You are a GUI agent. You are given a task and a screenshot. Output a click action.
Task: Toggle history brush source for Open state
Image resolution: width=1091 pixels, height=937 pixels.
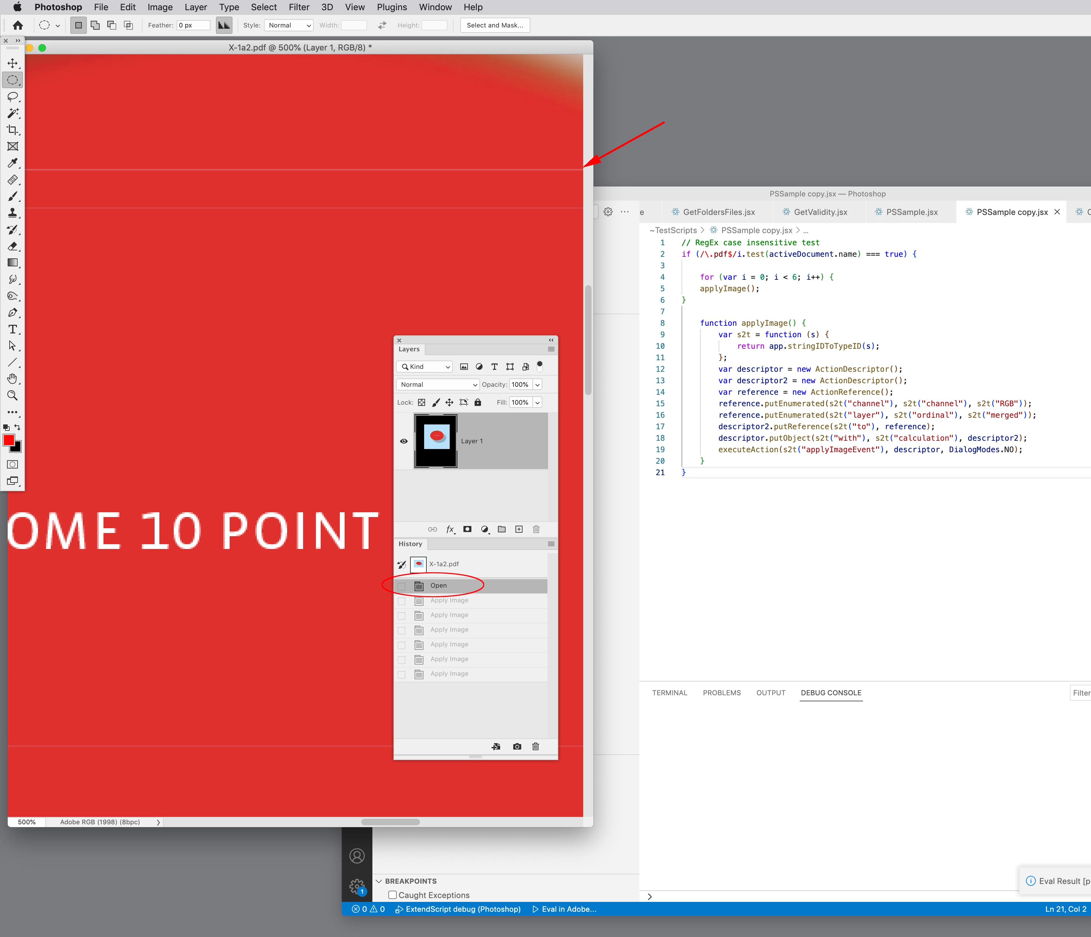pos(402,586)
